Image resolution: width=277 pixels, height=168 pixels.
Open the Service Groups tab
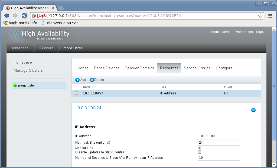click(197, 68)
